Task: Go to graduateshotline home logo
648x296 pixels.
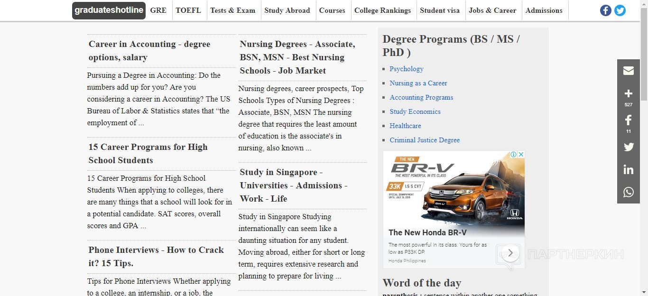Action: point(109,10)
